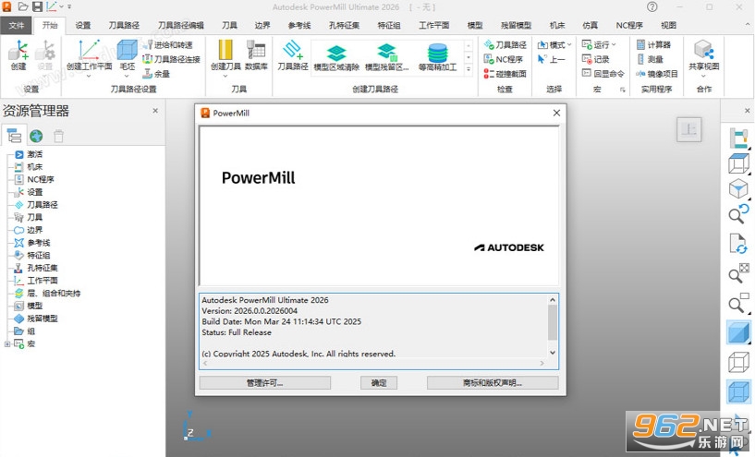Click 回显命令 in macro group
Viewport: 755px width, 457px height.
pyautogui.click(x=603, y=74)
